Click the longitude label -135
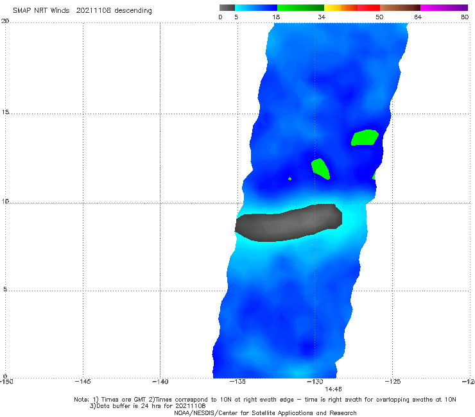The image size is (475, 417). click(237, 382)
